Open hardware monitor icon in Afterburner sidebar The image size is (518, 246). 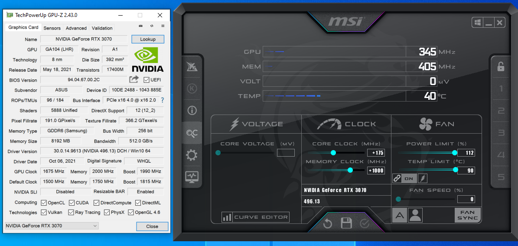point(192,177)
